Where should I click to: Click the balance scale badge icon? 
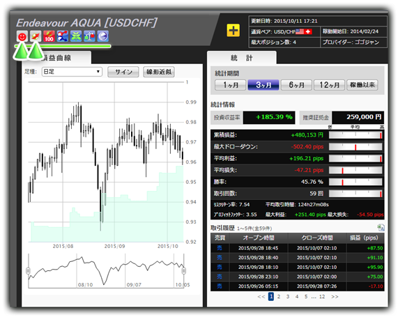point(89,36)
